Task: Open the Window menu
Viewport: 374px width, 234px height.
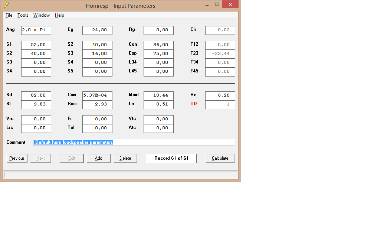Action: [42, 15]
